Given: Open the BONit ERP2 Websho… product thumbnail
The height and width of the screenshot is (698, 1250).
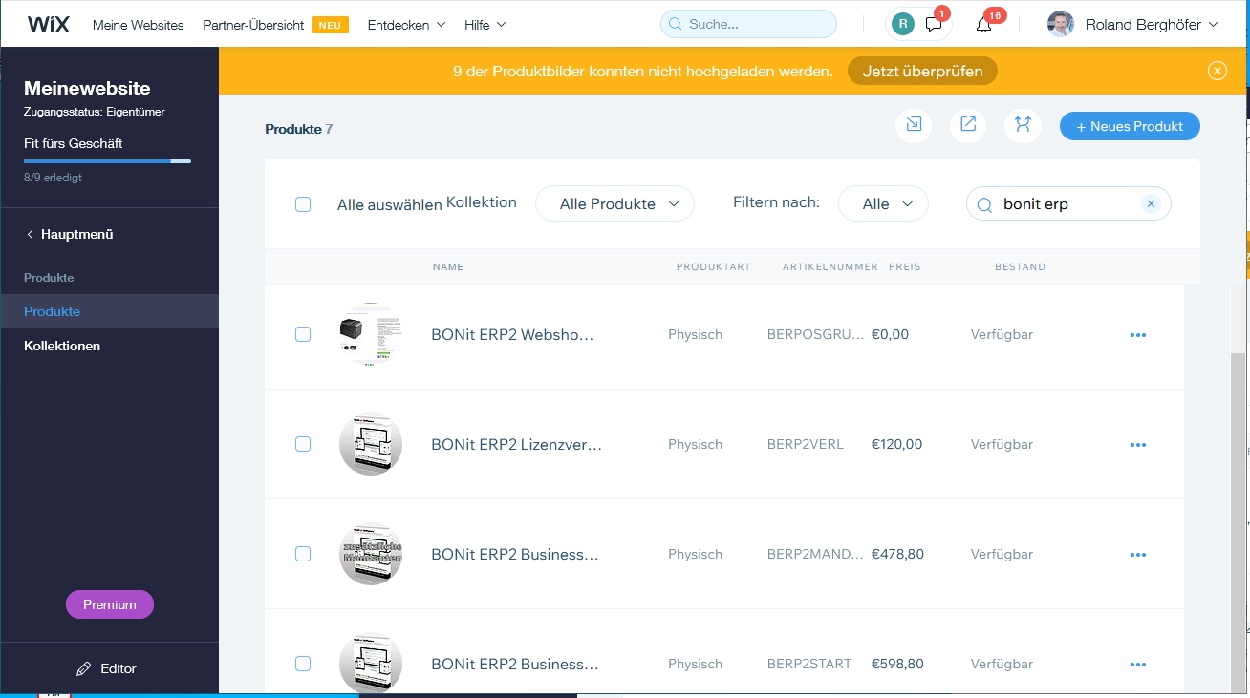Looking at the screenshot, I should pos(371,334).
